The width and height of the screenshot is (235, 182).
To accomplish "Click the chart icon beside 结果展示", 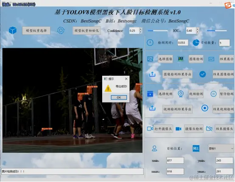I will (211, 59).
